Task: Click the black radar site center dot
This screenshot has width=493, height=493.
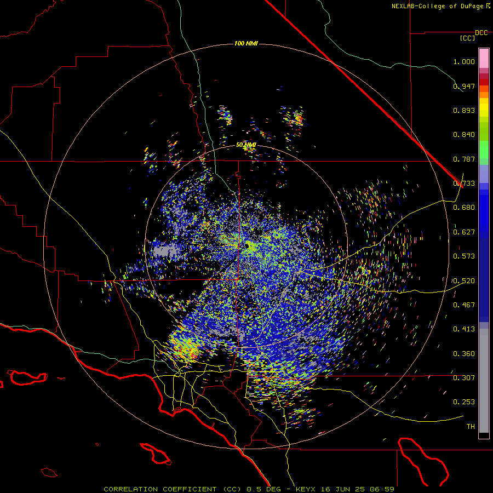Action: pos(247,246)
